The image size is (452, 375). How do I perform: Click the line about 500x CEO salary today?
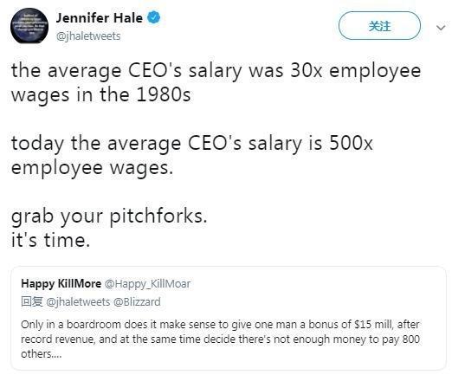click(192, 143)
